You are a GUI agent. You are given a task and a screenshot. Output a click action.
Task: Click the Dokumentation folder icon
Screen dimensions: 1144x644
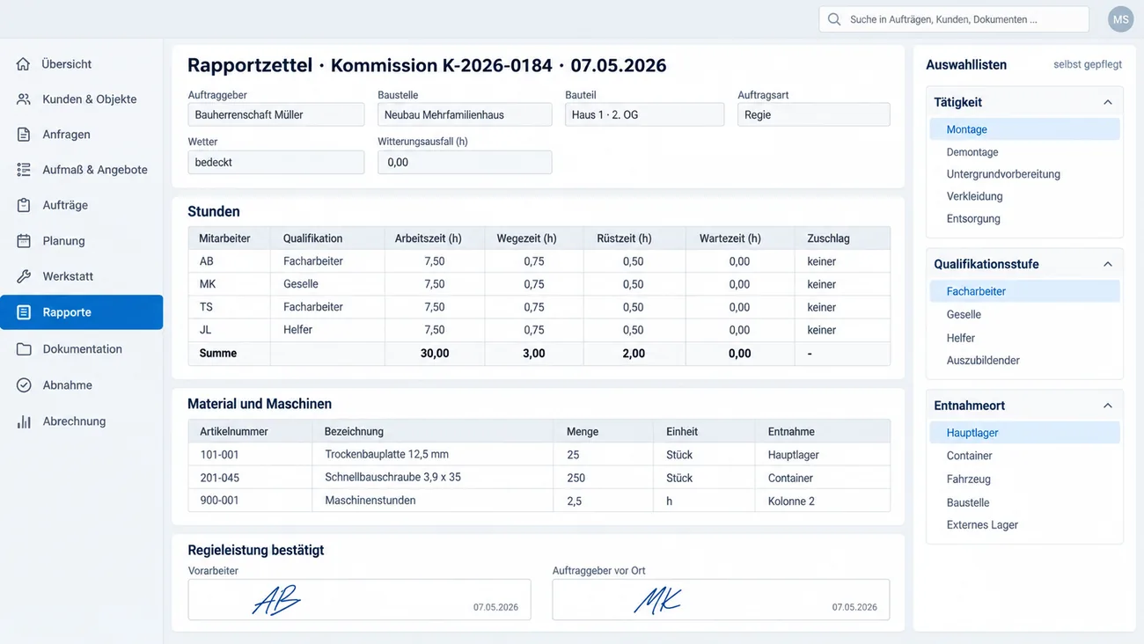pyautogui.click(x=24, y=349)
